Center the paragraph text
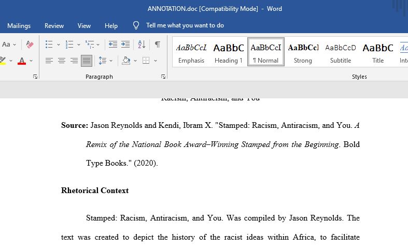 click(x=62, y=61)
